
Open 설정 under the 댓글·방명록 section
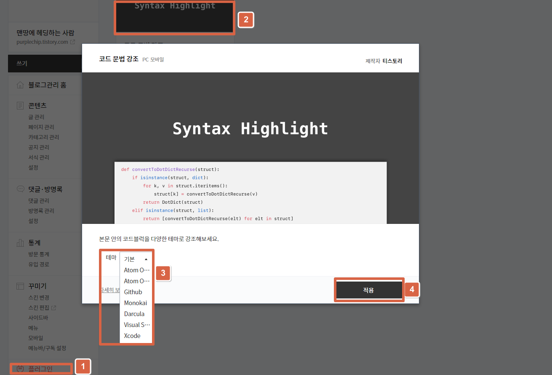(33, 221)
